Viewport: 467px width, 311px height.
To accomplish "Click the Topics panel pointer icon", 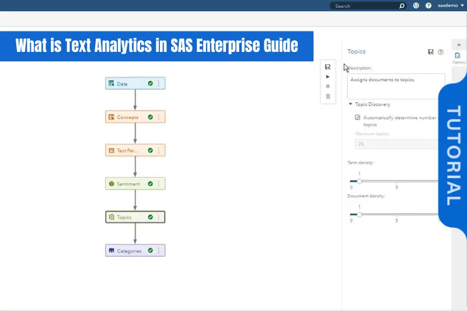I will pos(431,52).
